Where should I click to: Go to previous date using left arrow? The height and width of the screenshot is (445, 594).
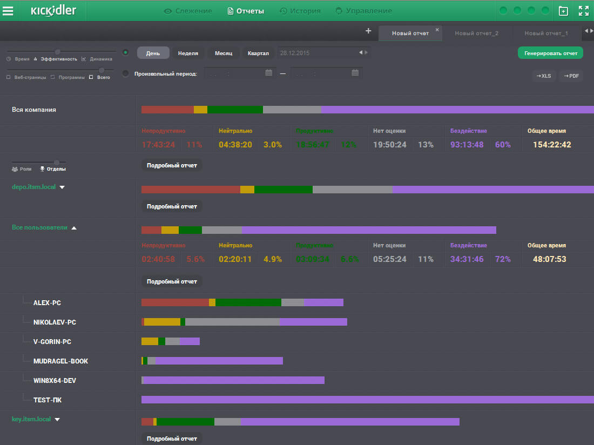pos(361,53)
